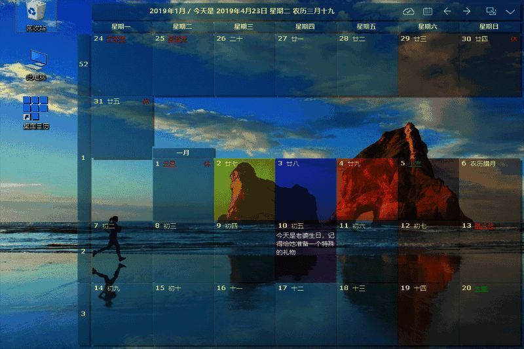Click the 10 初五 date heading
The width and height of the screenshot is (524, 349).
coord(291,226)
